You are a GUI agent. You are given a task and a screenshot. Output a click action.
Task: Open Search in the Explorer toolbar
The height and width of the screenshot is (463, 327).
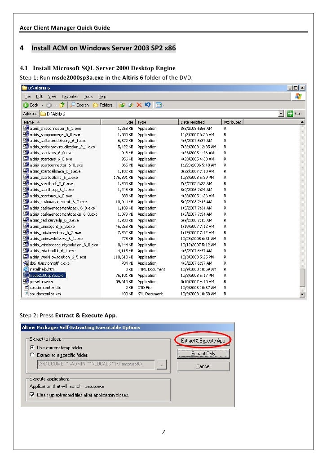pyautogui.click(x=79, y=105)
